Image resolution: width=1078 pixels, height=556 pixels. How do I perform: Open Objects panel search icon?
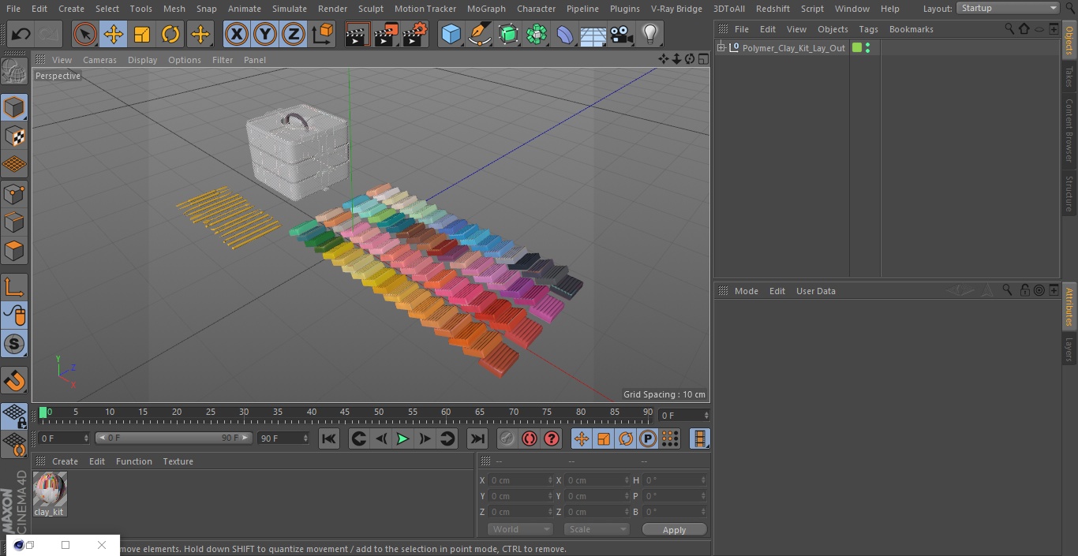[1009, 28]
